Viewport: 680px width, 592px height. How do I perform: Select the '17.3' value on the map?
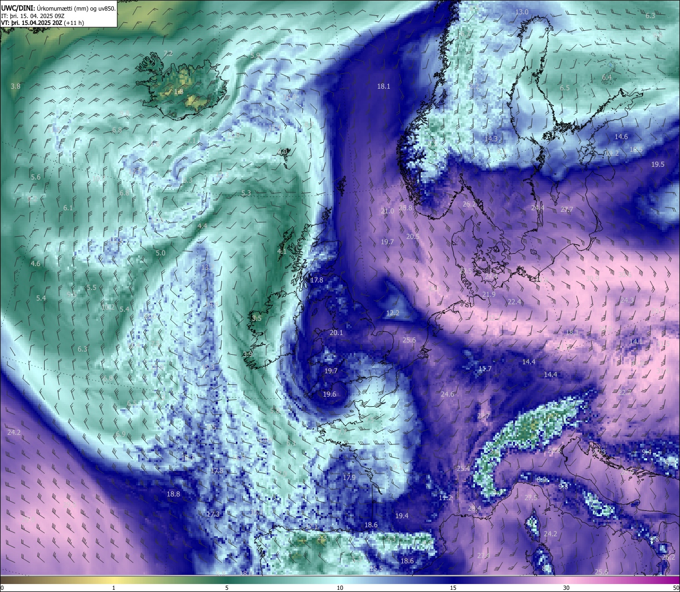tap(212, 514)
